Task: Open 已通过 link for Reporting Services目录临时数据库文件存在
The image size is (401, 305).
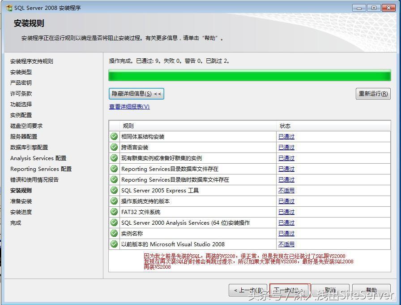Action: pos(286,180)
